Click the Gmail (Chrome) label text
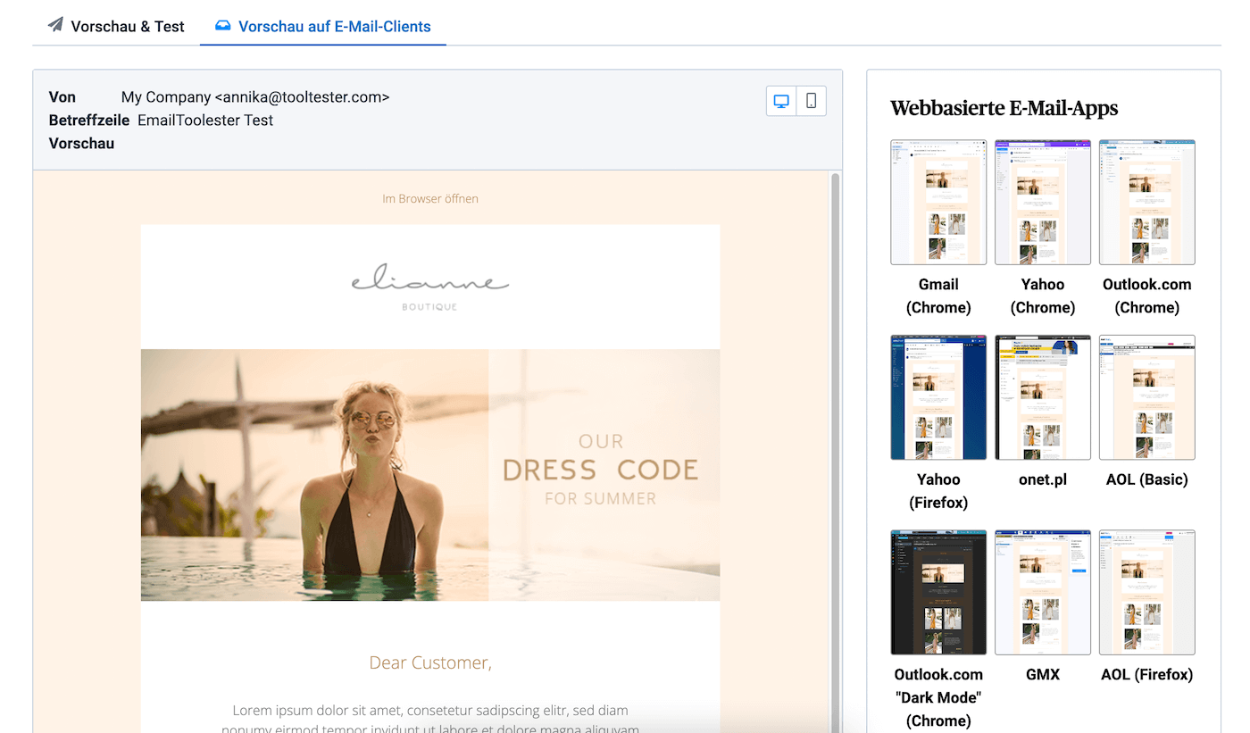 tap(938, 296)
